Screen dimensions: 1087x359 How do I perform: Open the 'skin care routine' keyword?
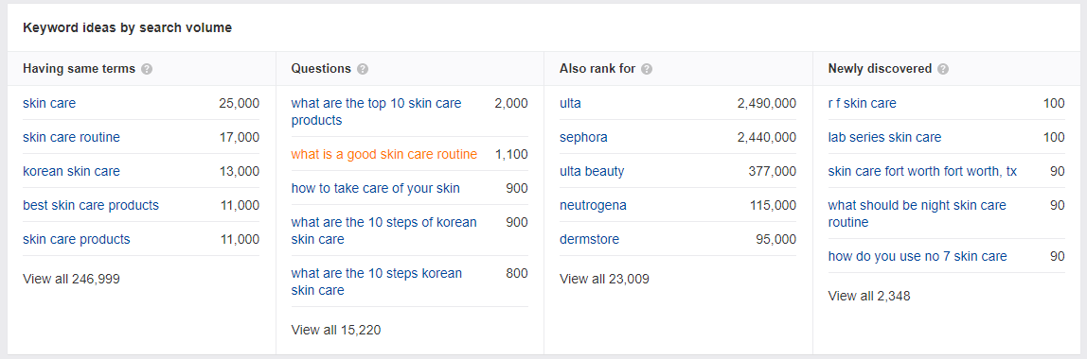[71, 138]
